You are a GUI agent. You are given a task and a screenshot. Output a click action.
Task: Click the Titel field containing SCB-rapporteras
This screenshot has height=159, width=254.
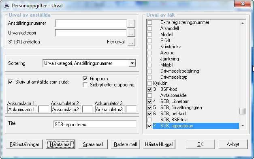pos(95,125)
